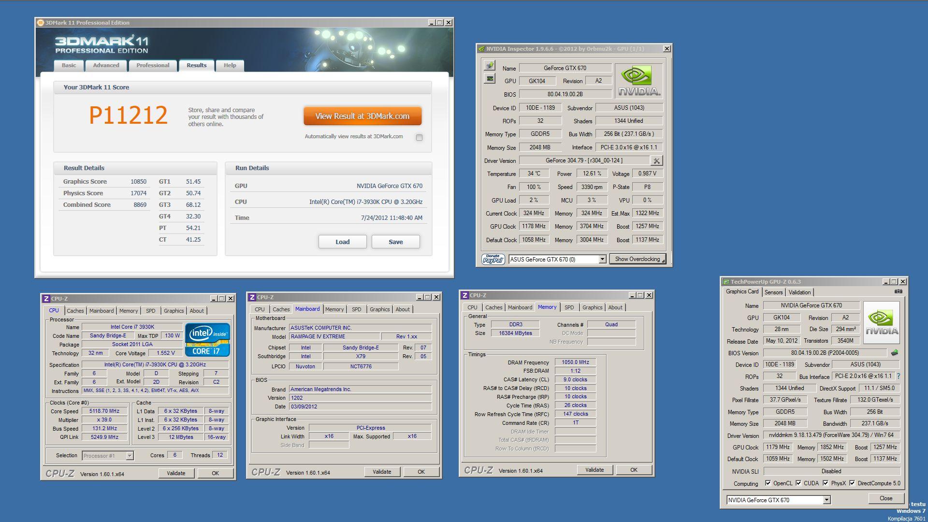The width and height of the screenshot is (928, 522).
Task: Switch to Advanced tab in 3DMark 11
Action: (x=106, y=65)
